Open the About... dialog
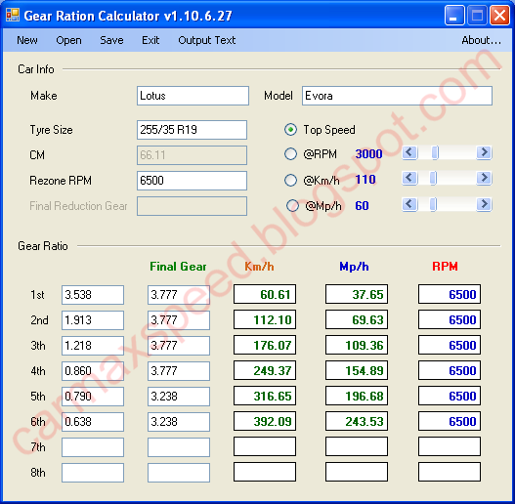 click(481, 40)
